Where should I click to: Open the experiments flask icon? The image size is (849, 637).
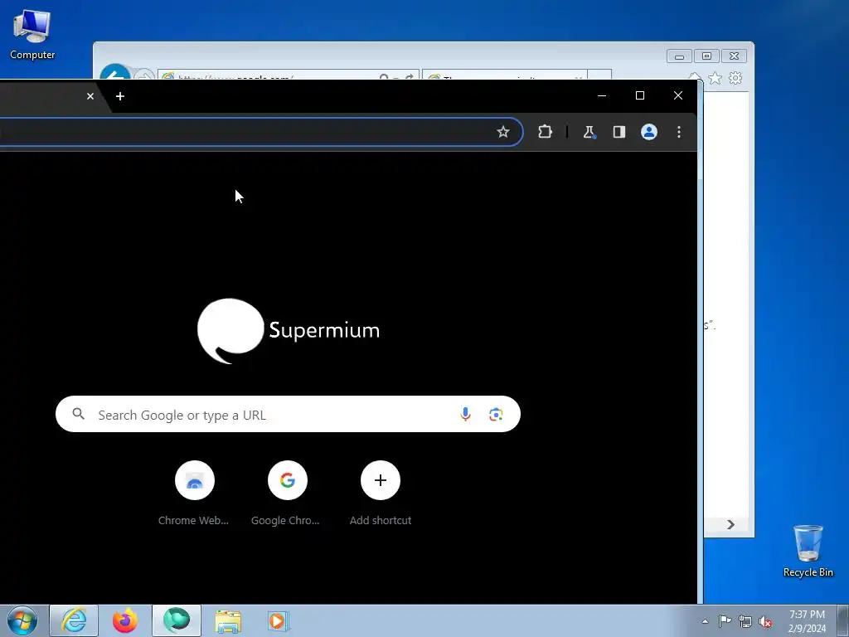[x=589, y=132]
